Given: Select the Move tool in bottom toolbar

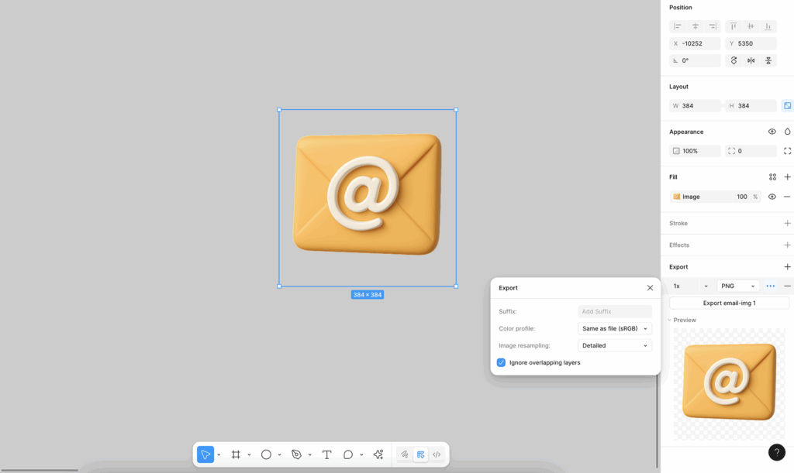Looking at the screenshot, I should [205, 454].
